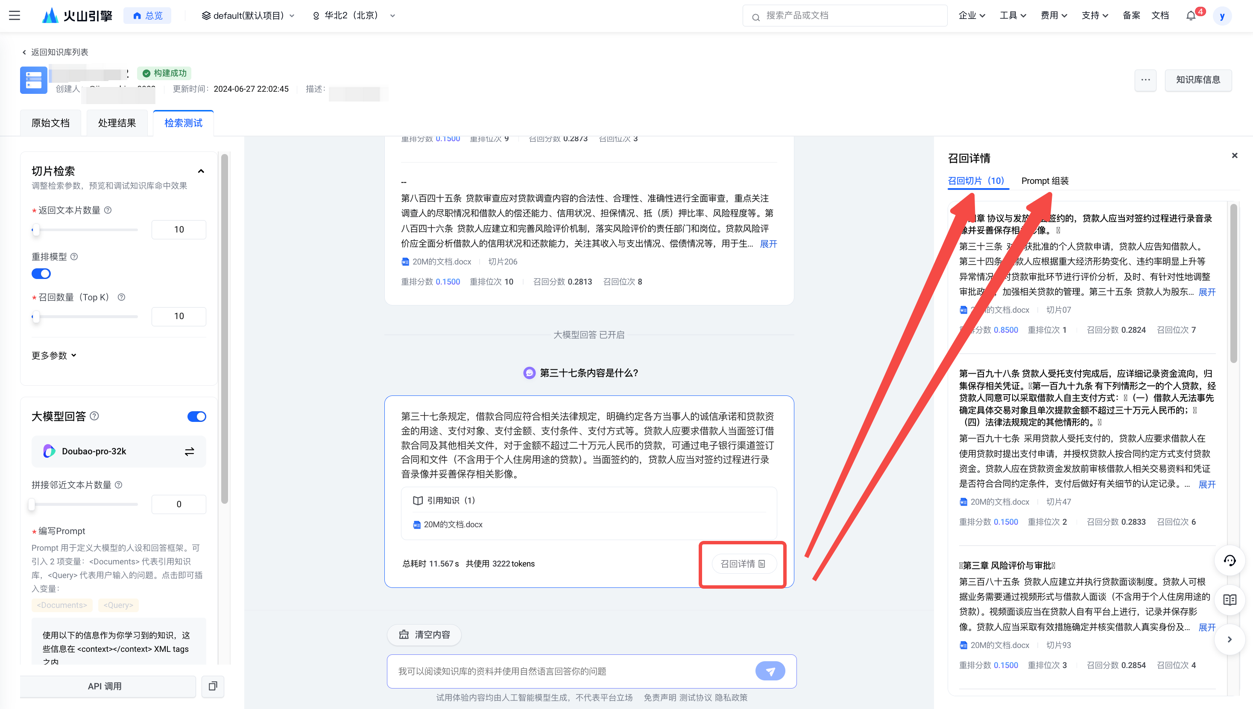The height and width of the screenshot is (709, 1253).
Task: Open the 费用 dropdown menu
Action: coord(1054,16)
